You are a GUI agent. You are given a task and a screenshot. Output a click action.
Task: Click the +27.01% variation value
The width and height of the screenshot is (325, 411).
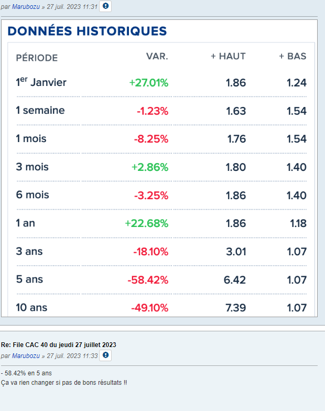[x=148, y=83]
